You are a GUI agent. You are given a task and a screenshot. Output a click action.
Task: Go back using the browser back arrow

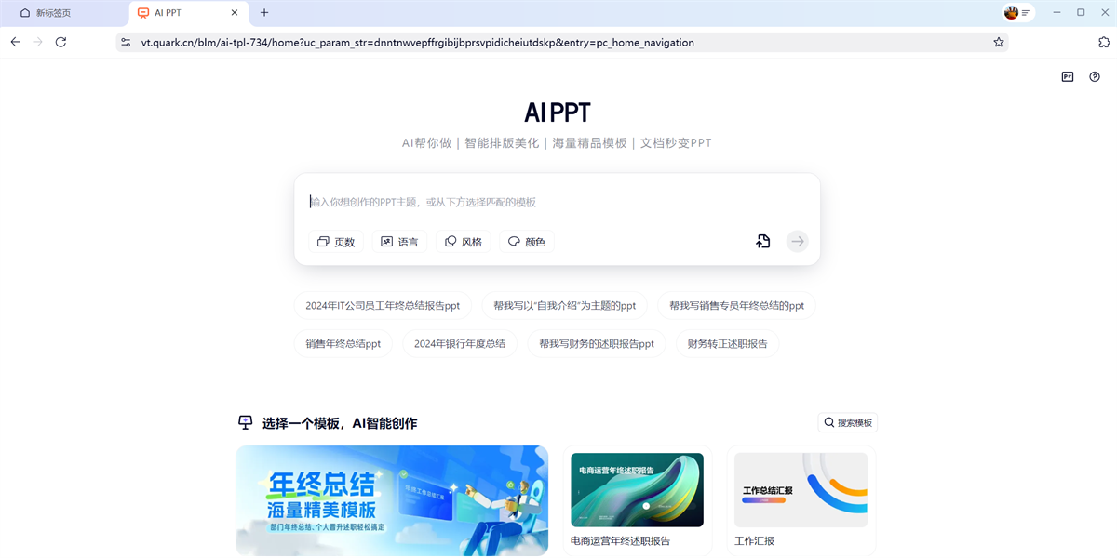pos(16,42)
